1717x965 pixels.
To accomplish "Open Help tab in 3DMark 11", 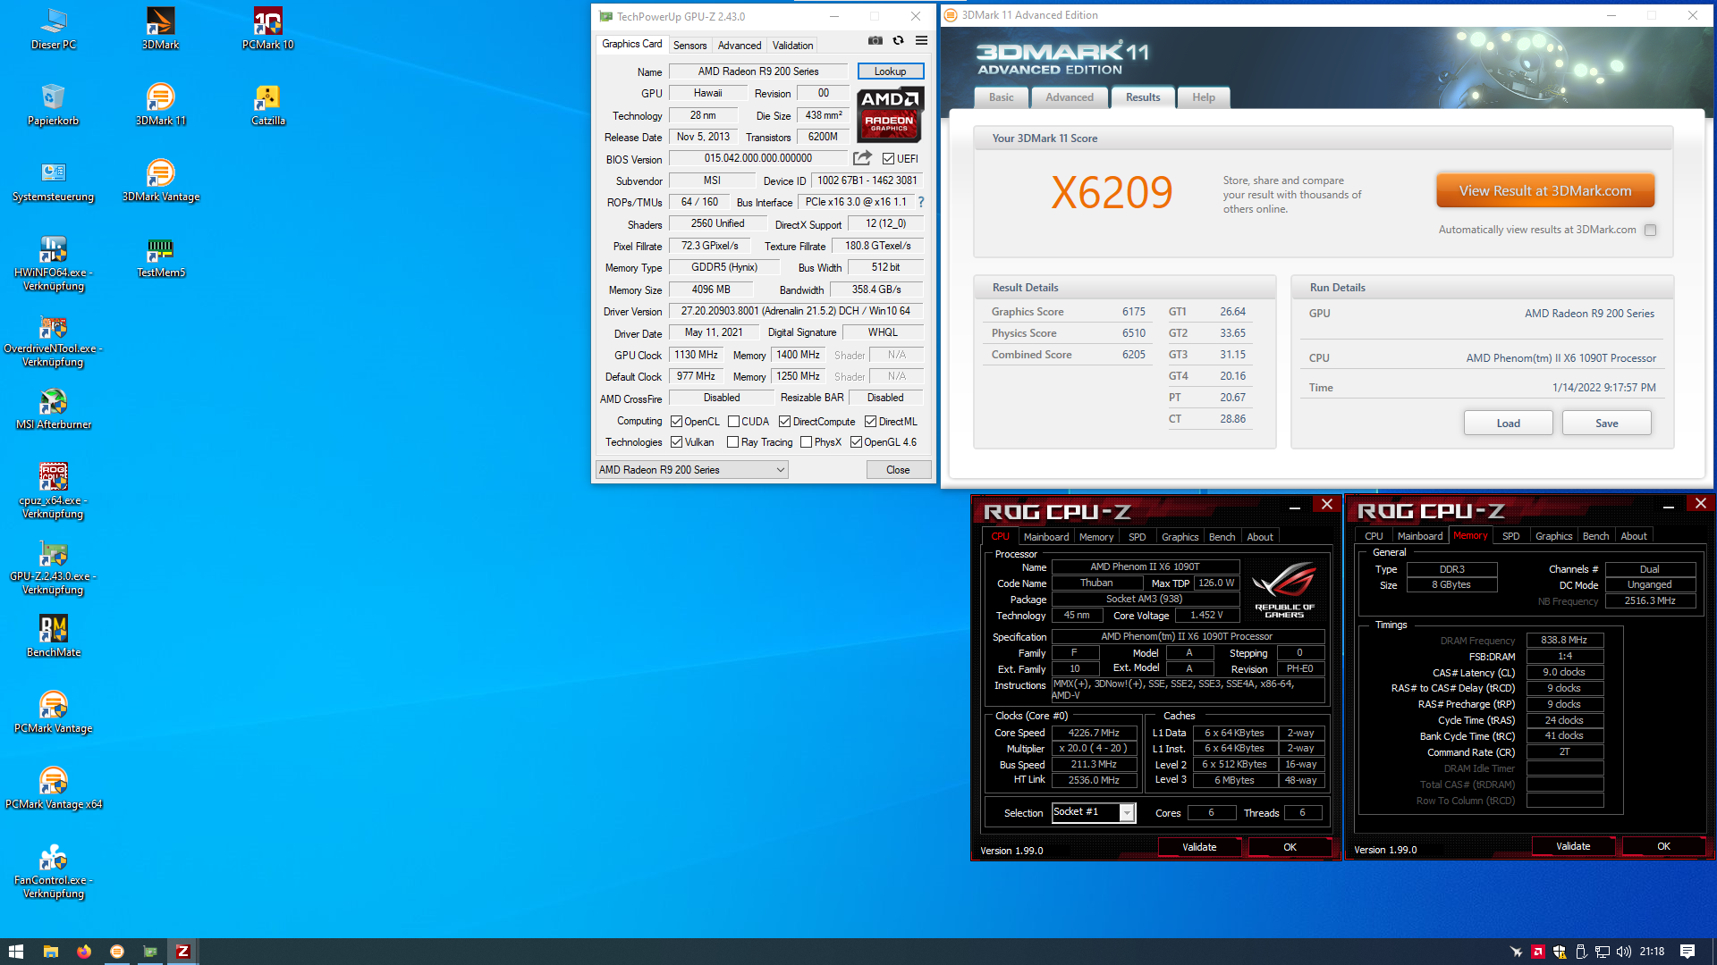I will point(1203,97).
